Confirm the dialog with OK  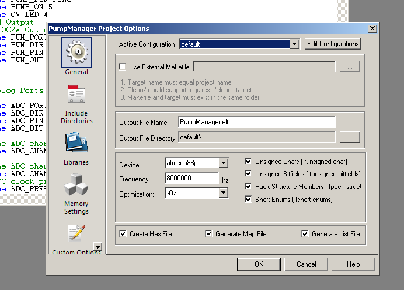pos(259,264)
